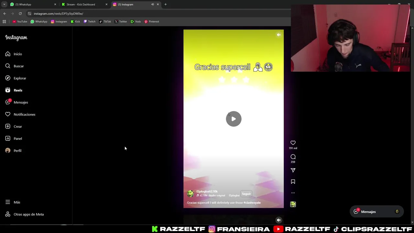This screenshot has width=414, height=233.
Task: Toggle sound on the next reel below
Action: pos(279,220)
